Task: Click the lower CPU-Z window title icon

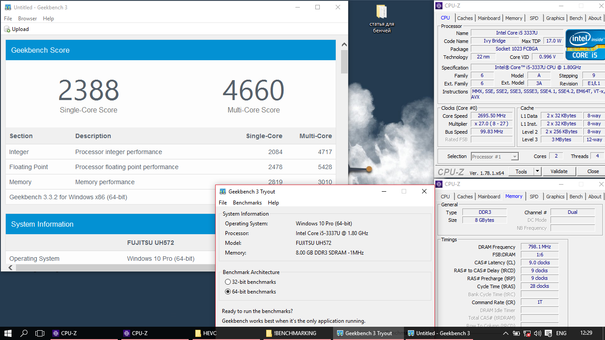Action: coord(439,184)
